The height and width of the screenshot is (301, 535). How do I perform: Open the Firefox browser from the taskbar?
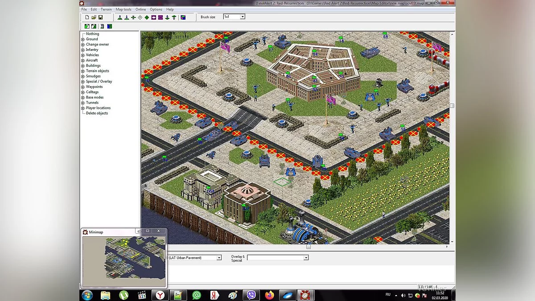tap(269, 295)
